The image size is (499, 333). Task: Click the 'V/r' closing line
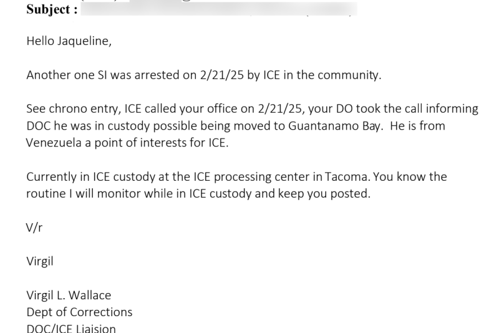(x=34, y=228)
